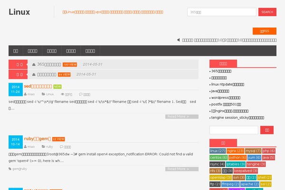Viewport: 285px width, 190px height.
Task: Click eject icon beside 105 VIEW post
Action: click(34, 65)
